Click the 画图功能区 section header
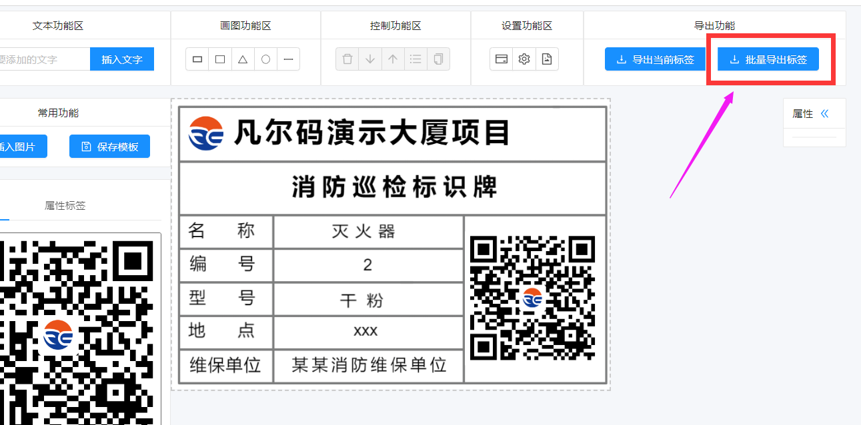Screen dimensions: 861x425 245,25
